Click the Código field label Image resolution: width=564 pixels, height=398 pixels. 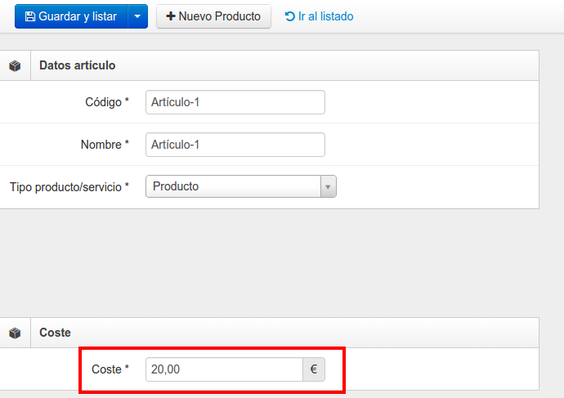coord(107,102)
